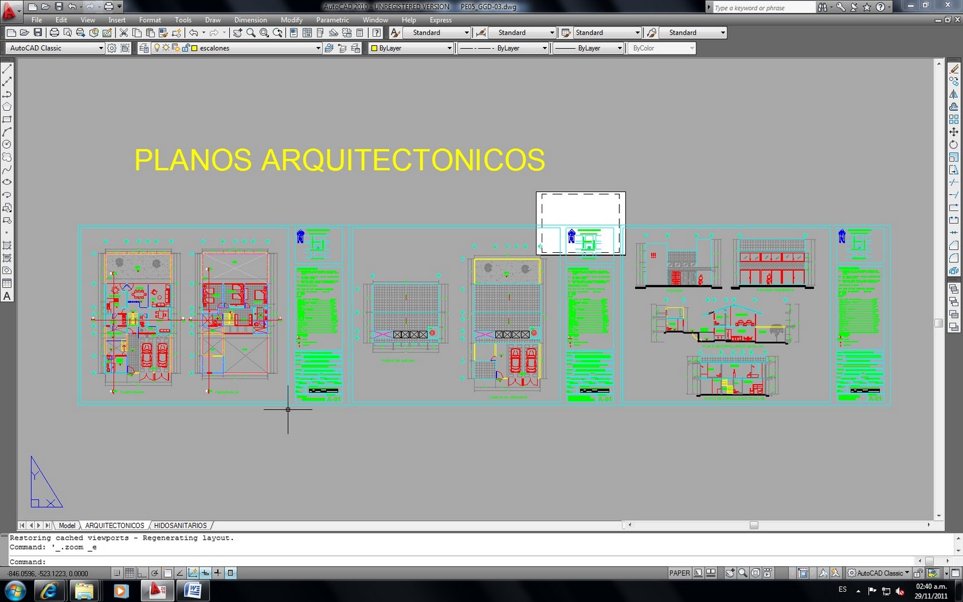
Task: Freeze the escalones layer sun icon
Action: tap(166, 48)
